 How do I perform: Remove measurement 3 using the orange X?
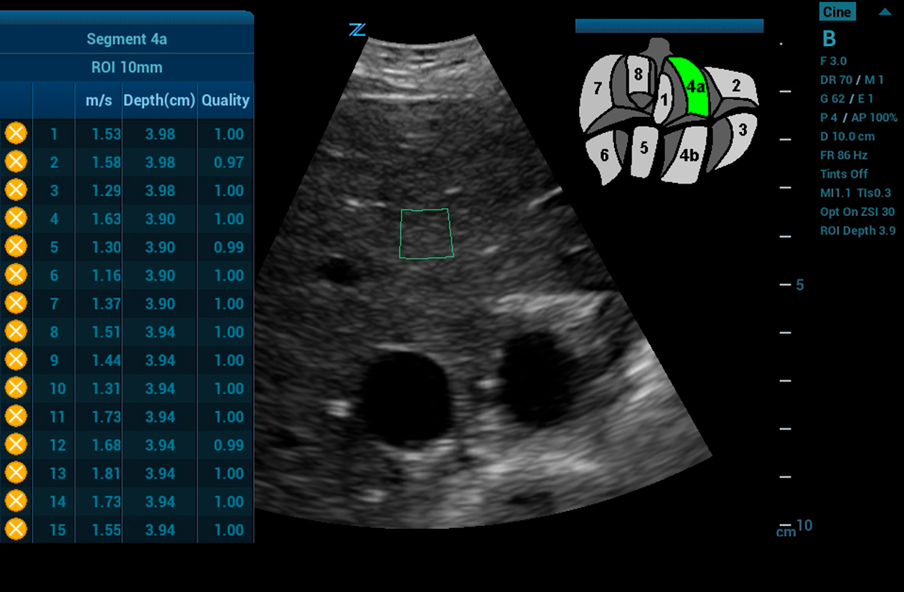point(16,190)
